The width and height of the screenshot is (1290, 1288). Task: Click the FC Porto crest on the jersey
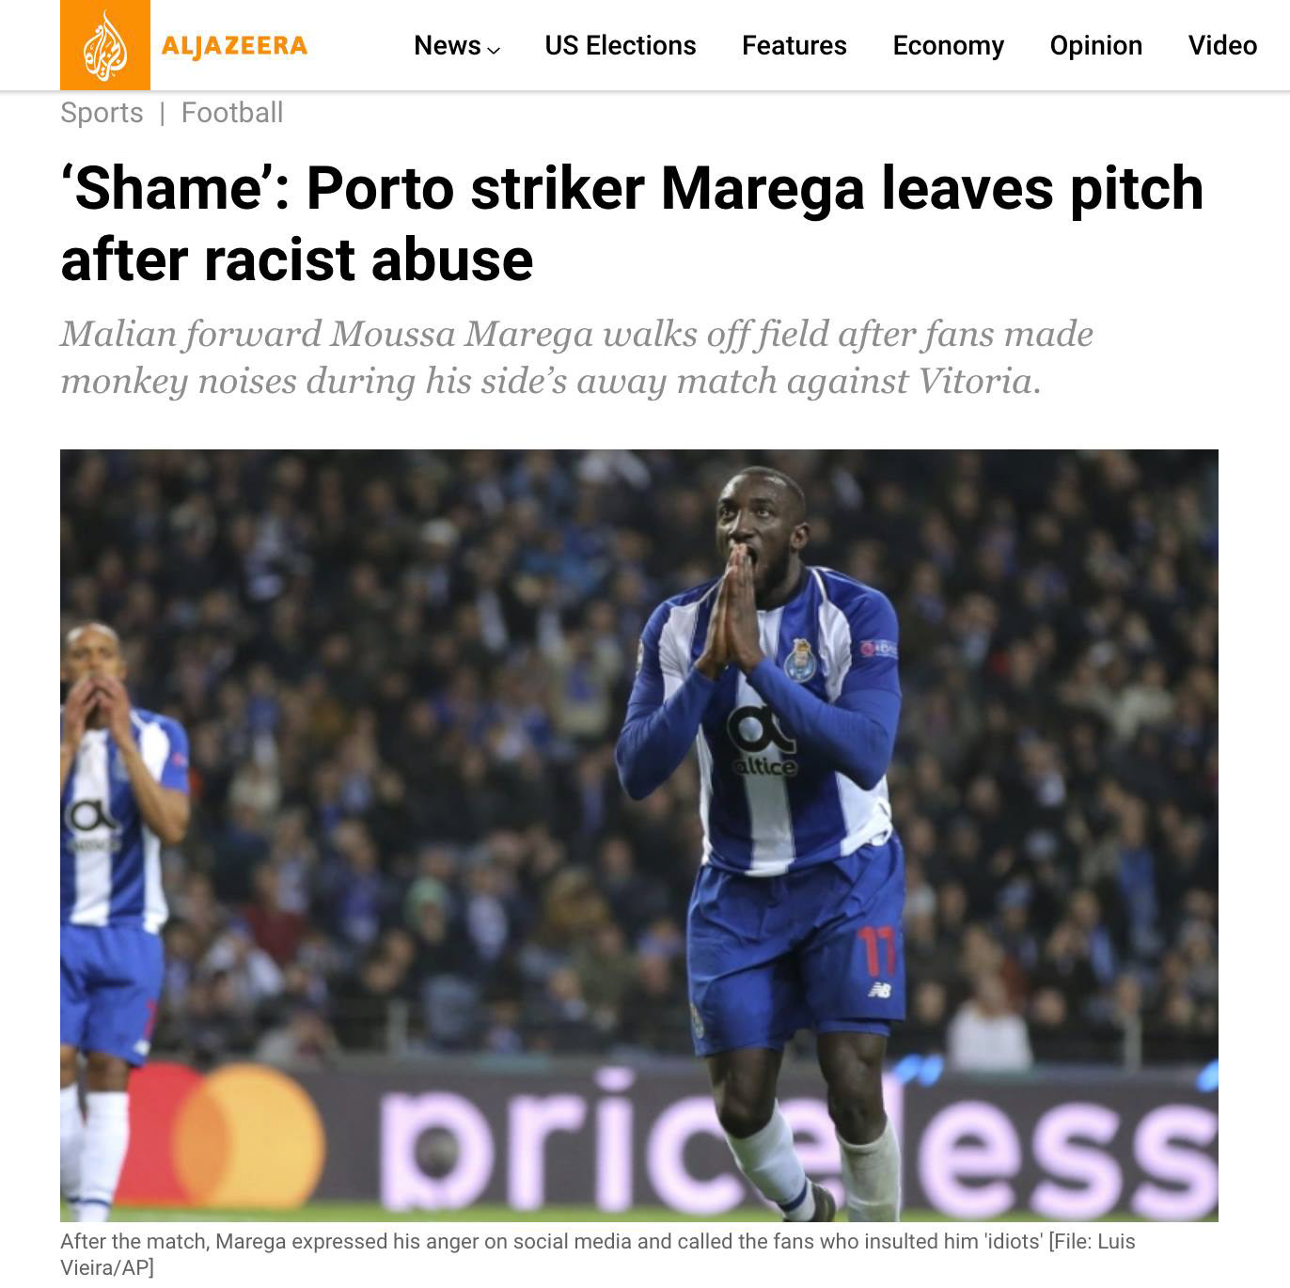point(800,659)
